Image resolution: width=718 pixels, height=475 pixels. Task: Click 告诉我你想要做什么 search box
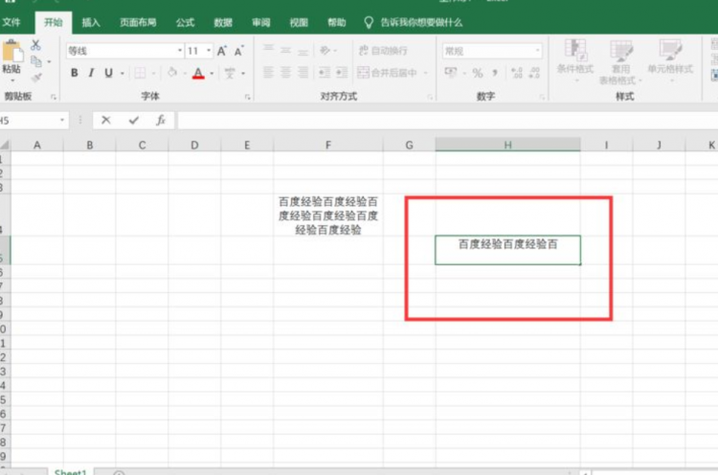(413, 22)
